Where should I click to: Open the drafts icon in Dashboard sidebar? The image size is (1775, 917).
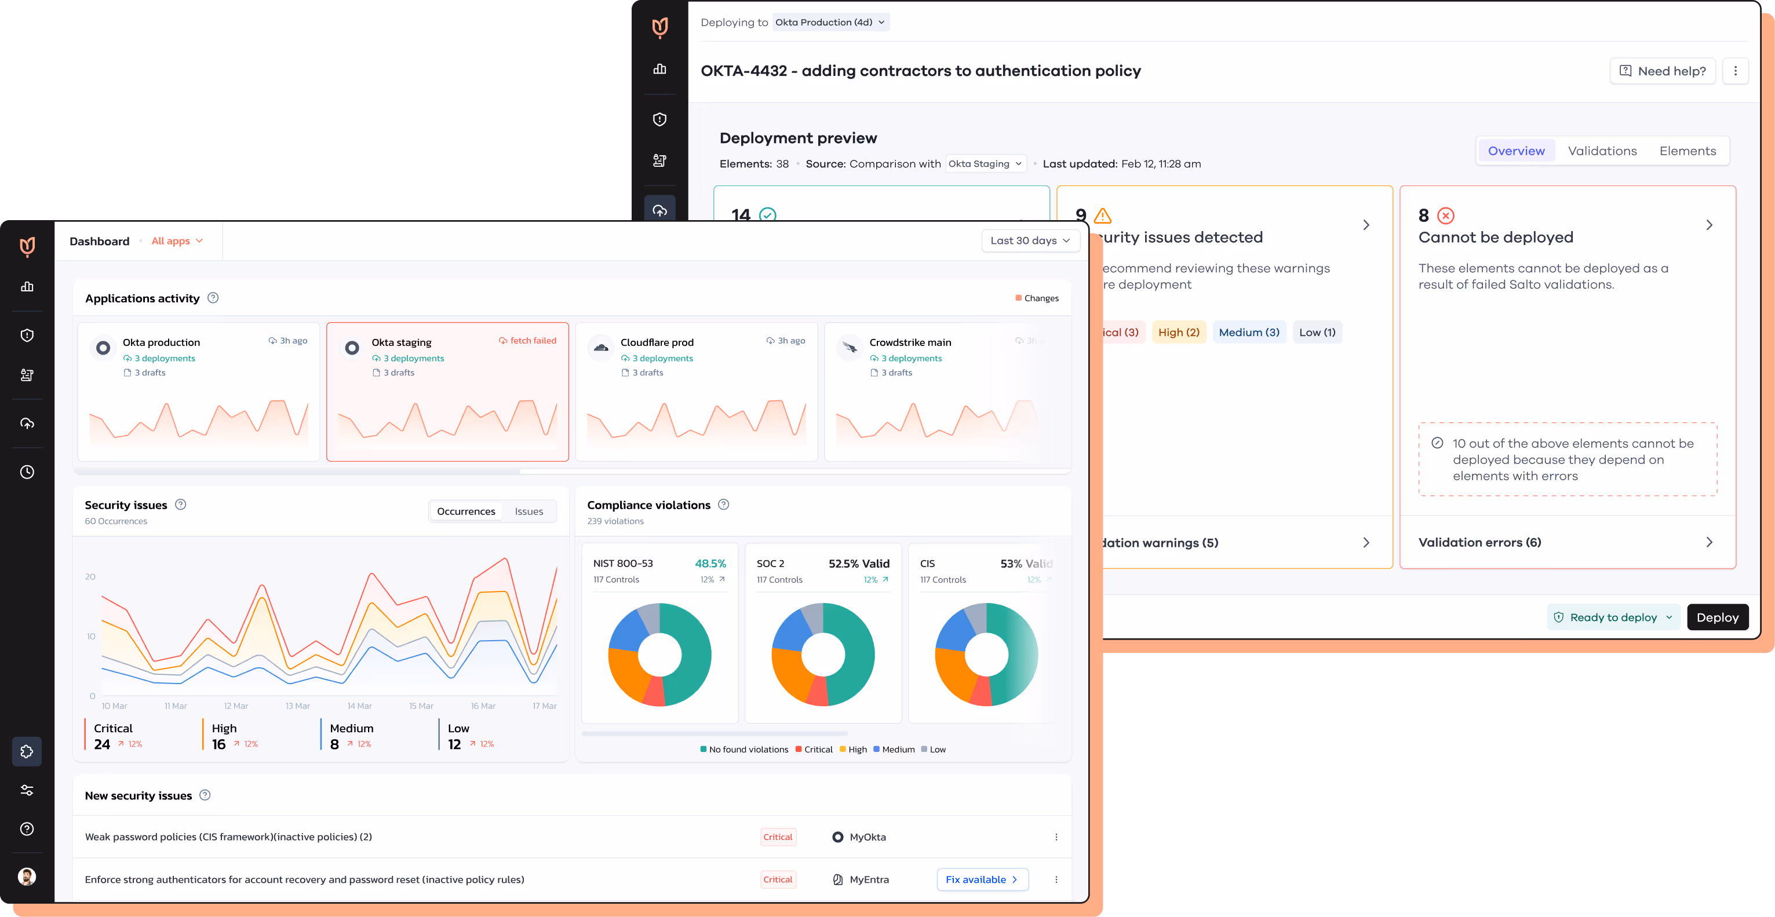(27, 375)
